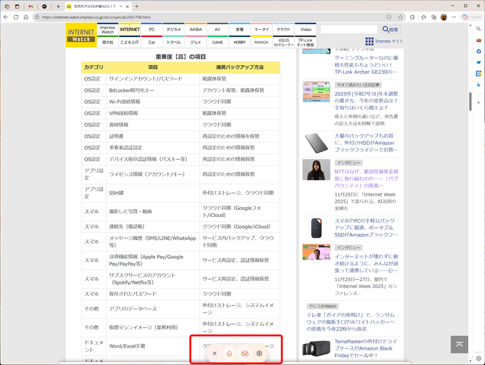
Task: Open the Favorites list icon
Action: coord(424,17)
